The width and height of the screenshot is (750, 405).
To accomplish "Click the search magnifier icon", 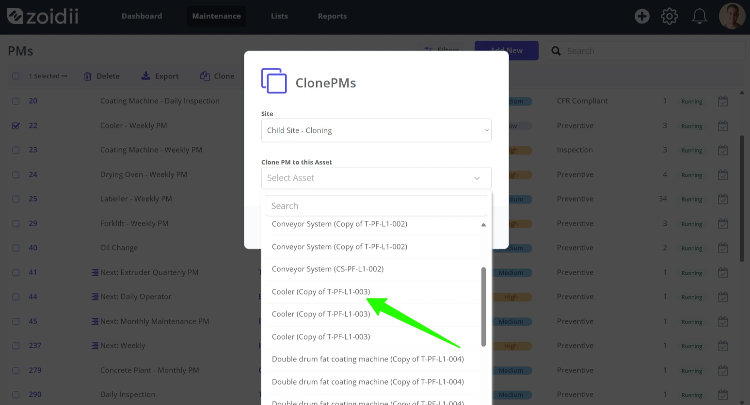I will tap(556, 51).
